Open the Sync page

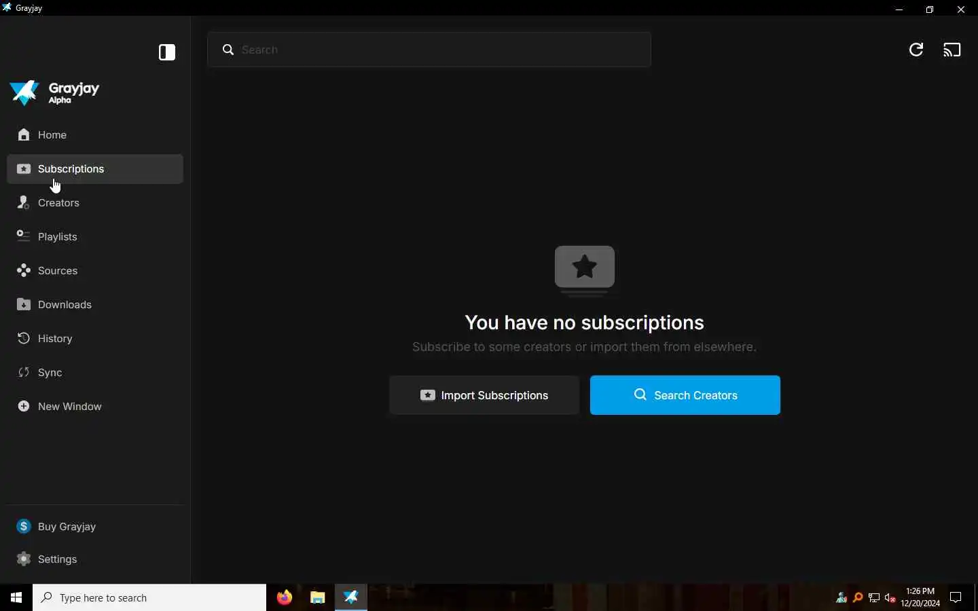(95, 373)
